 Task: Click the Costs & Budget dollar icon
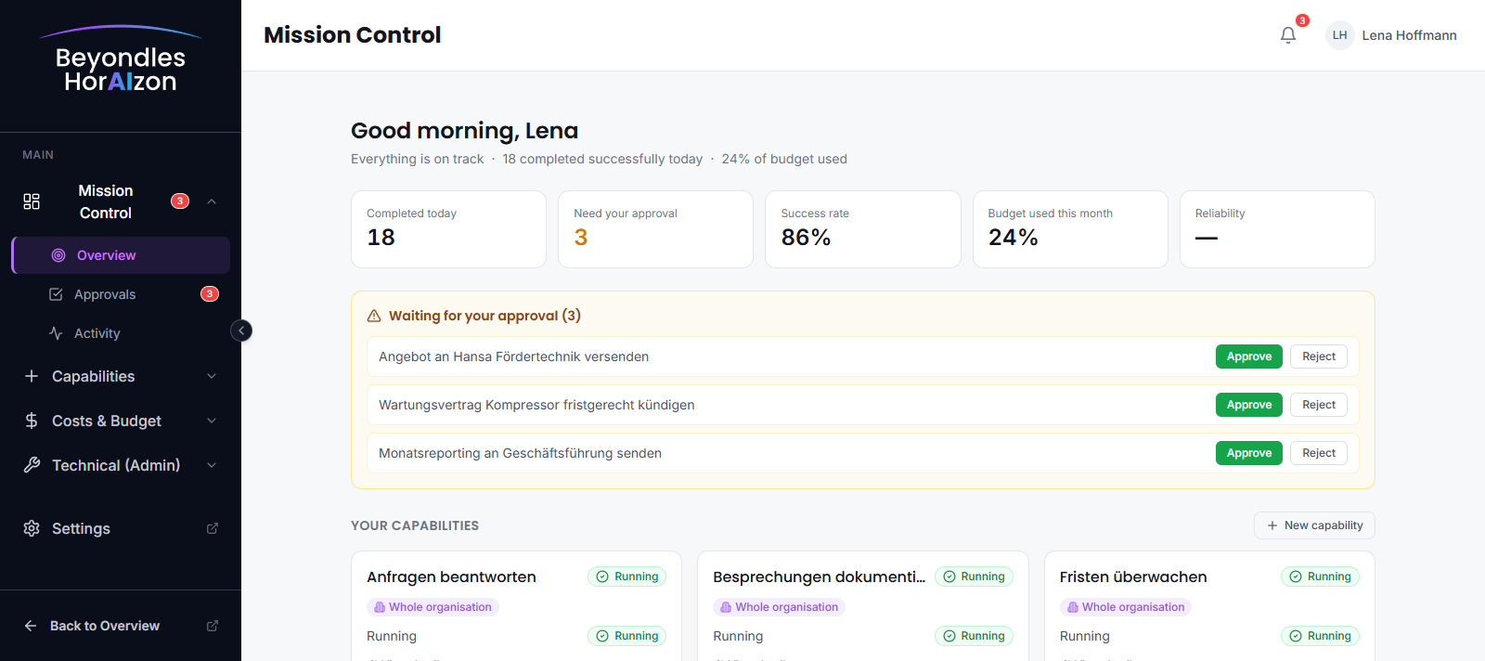[x=32, y=421]
